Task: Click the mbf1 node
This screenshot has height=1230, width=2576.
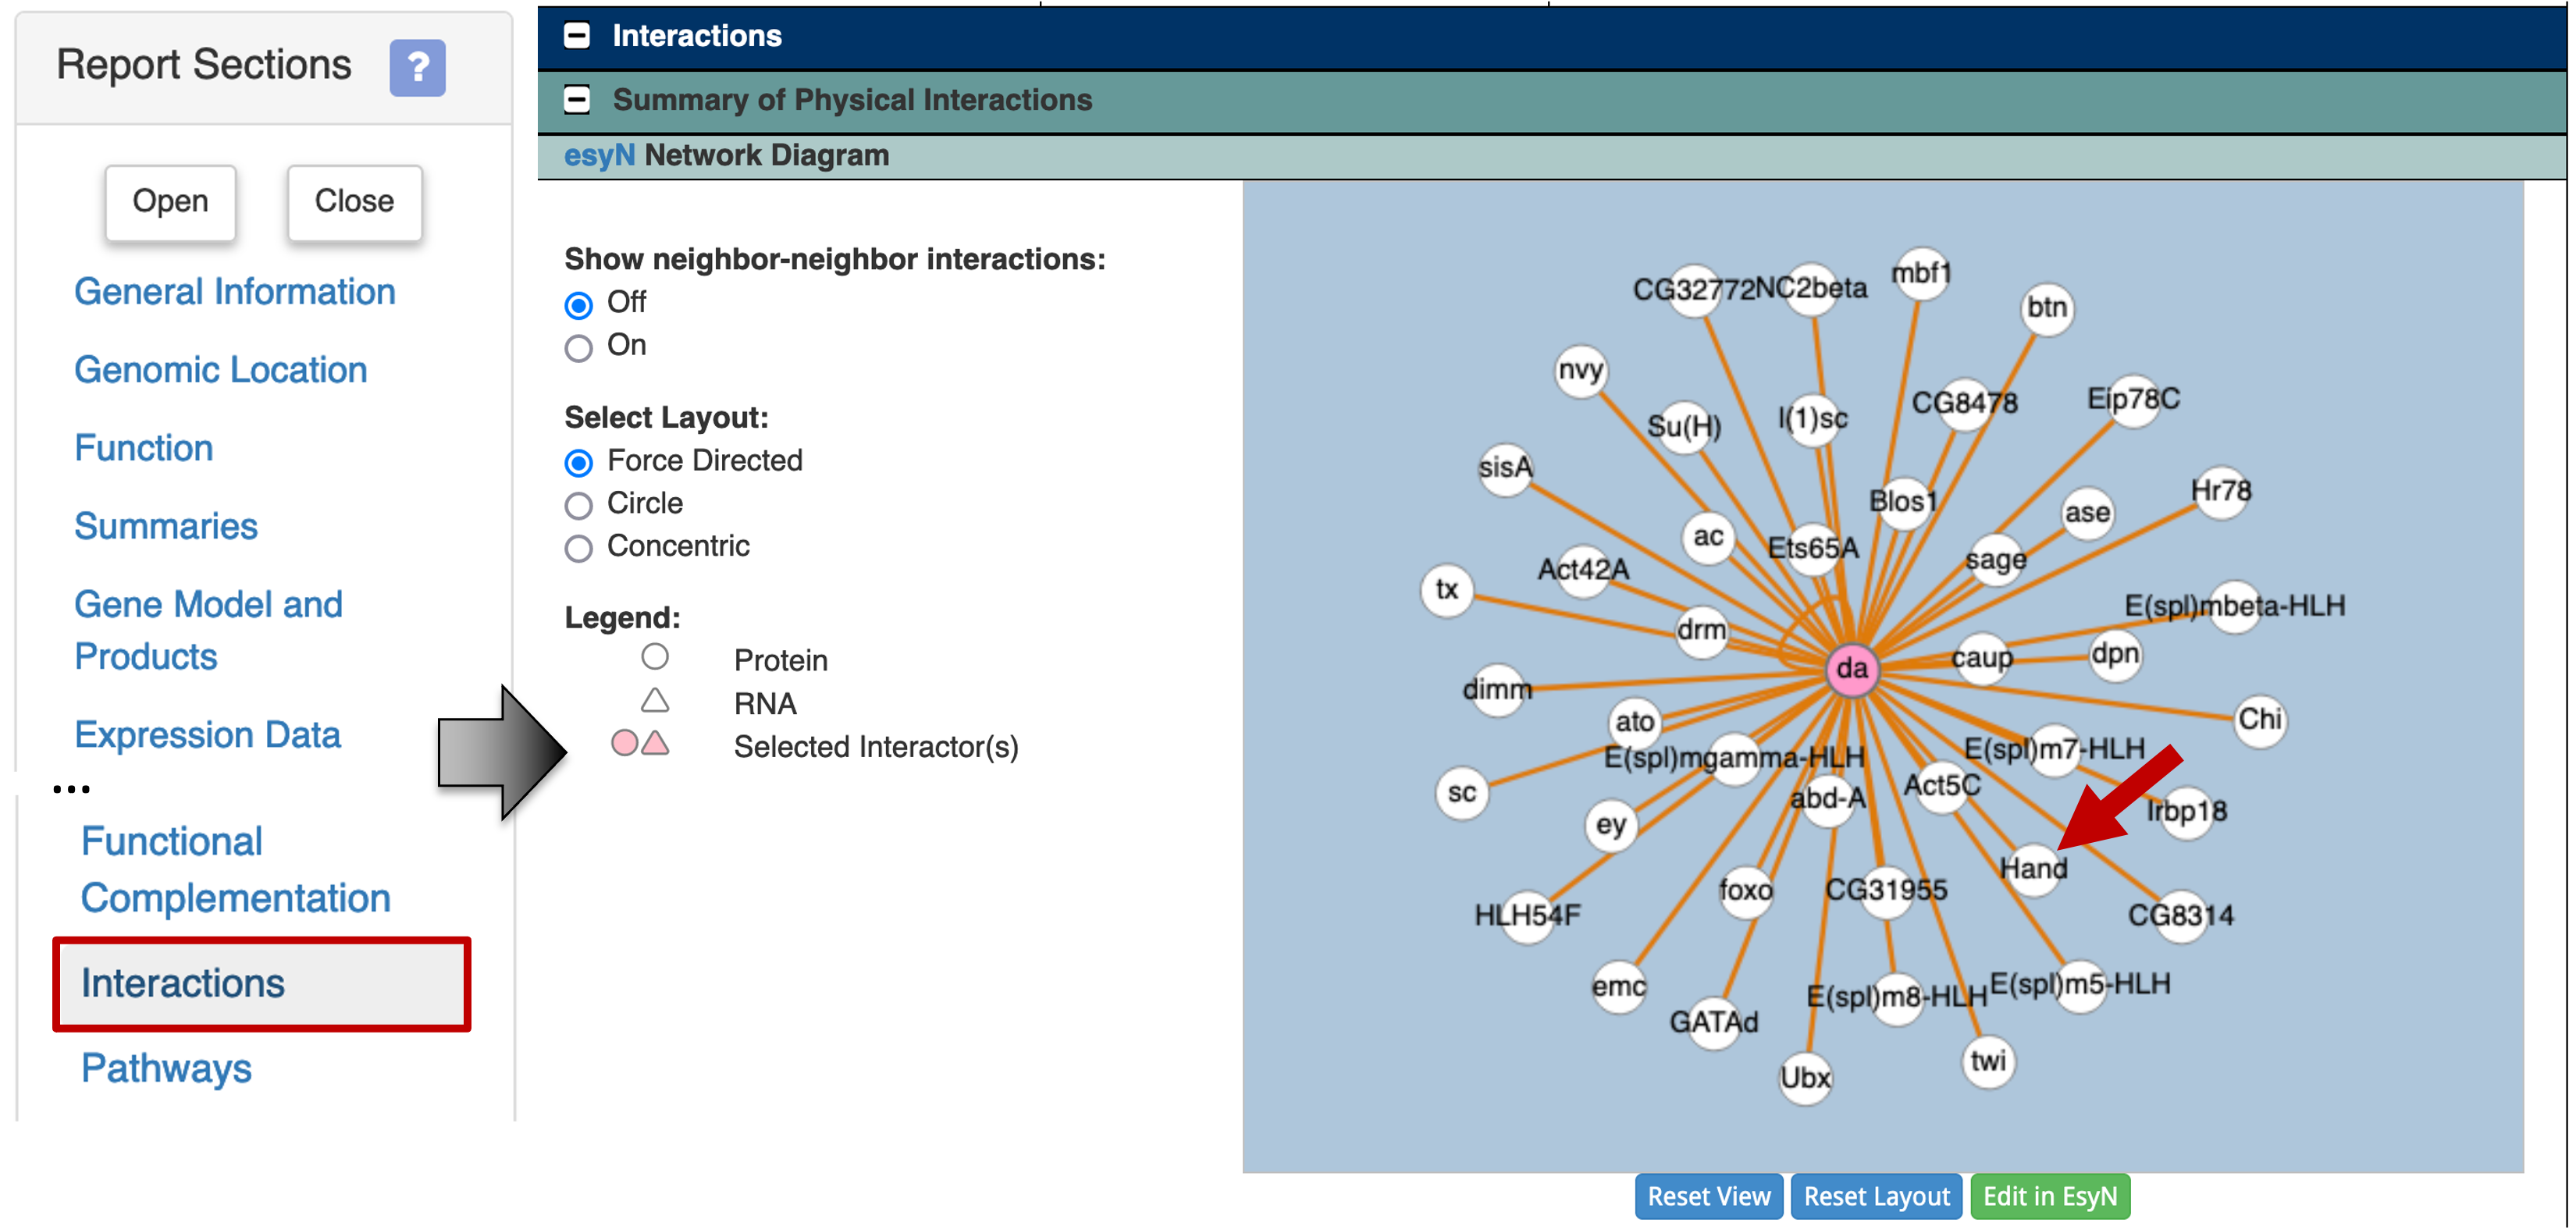Action: tap(1921, 273)
